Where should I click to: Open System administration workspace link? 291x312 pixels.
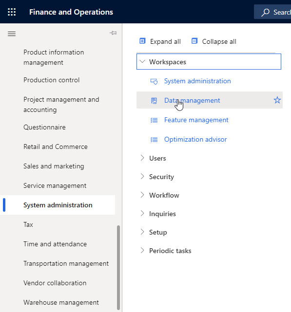tap(197, 81)
